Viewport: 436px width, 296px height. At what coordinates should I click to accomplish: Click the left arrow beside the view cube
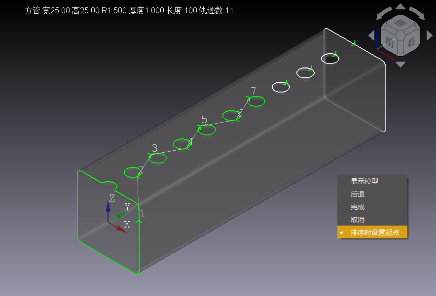[372, 35]
